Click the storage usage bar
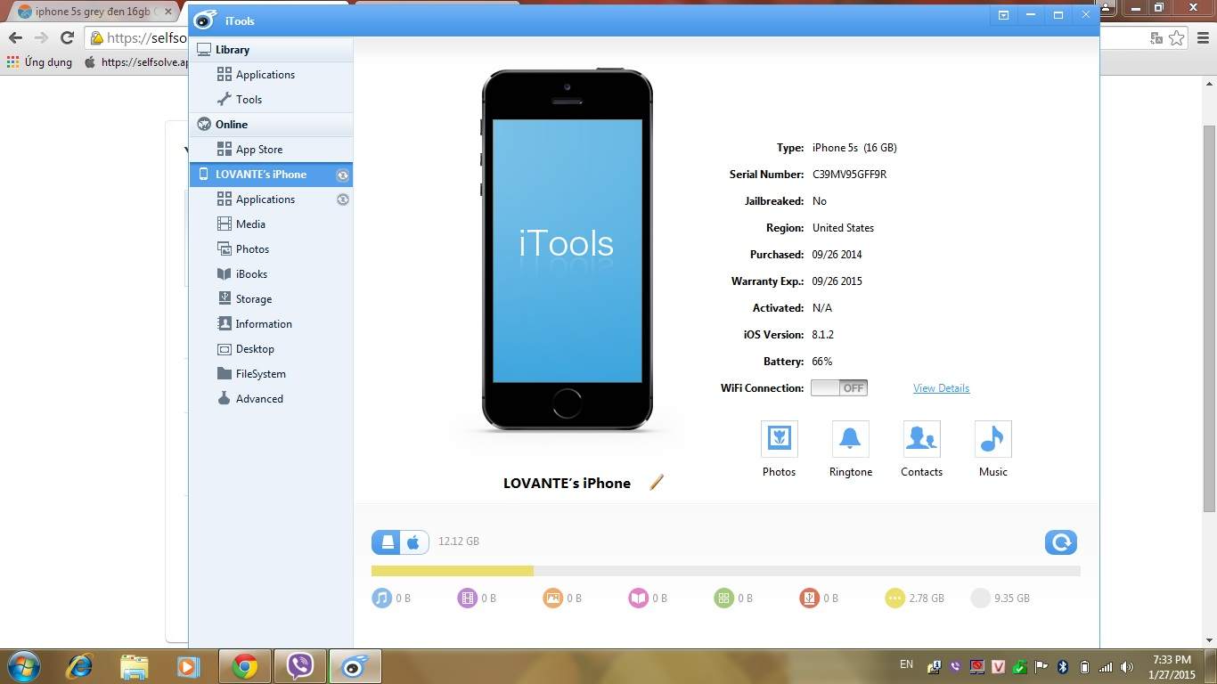Screen dimensions: 1217x684 [725, 571]
